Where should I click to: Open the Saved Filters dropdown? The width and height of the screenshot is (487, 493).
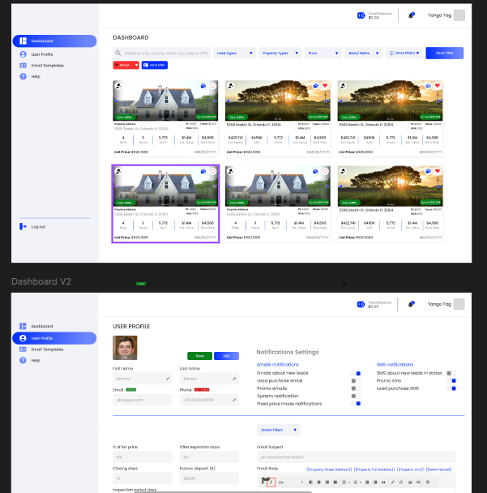(278, 430)
